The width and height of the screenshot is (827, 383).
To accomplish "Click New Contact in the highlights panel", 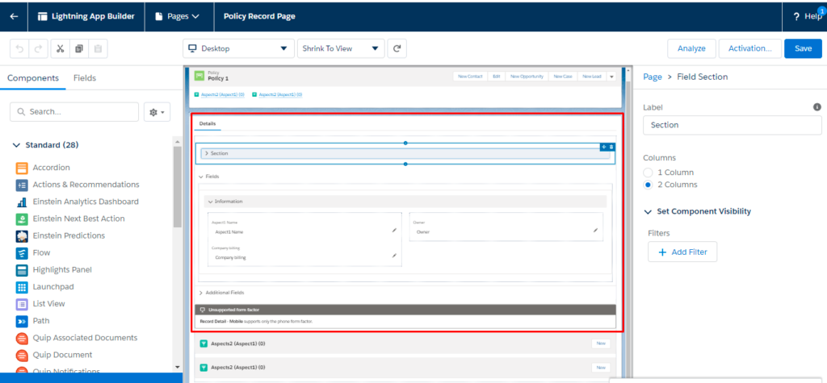I will tap(471, 77).
